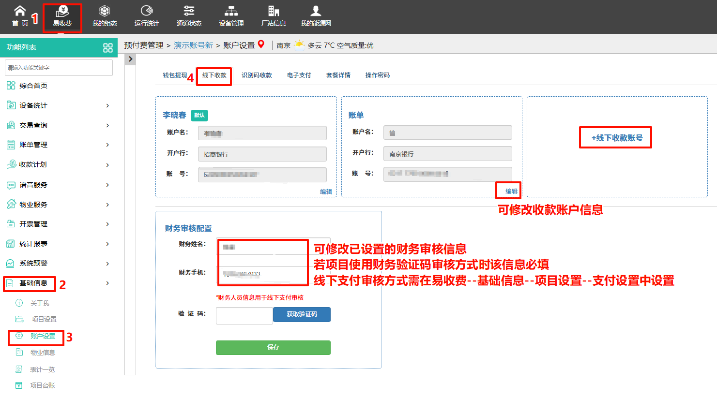Click the red location pin icon
The image size is (717, 398).
pos(261,44)
